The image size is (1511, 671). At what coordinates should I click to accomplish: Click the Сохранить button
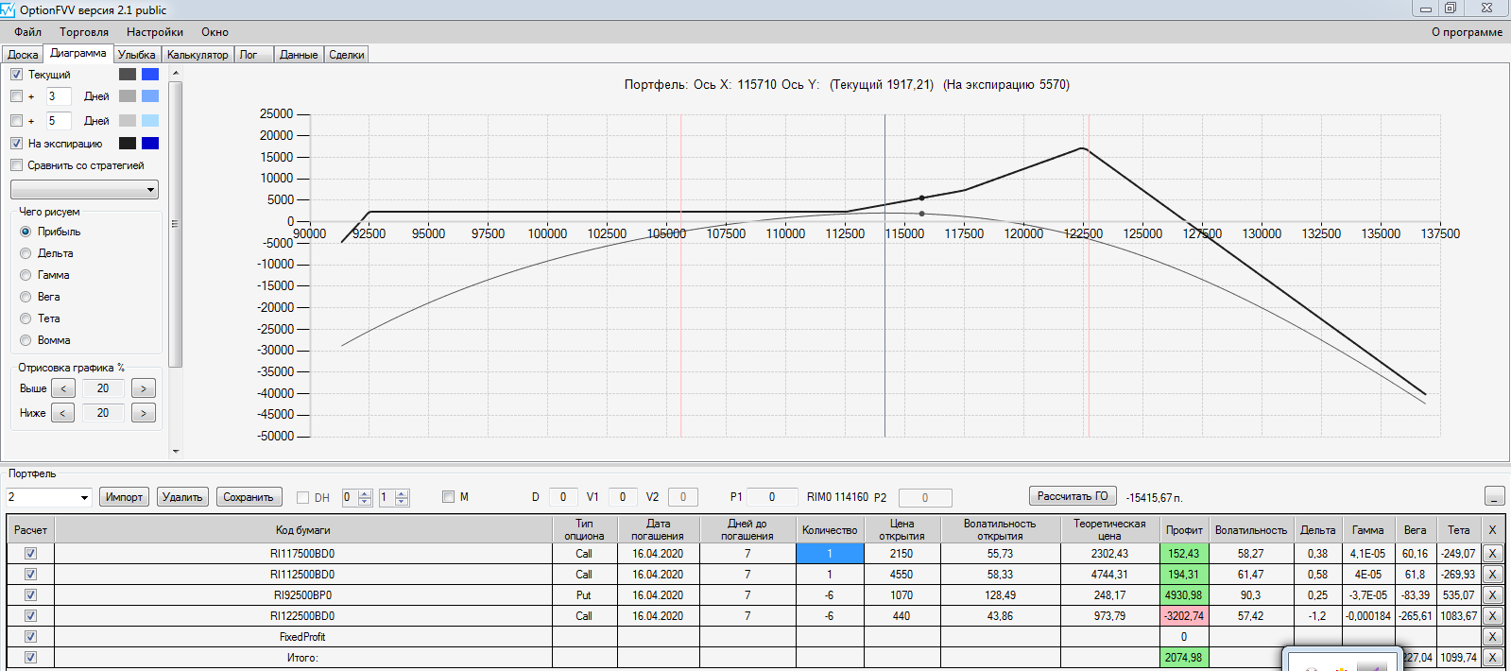tap(249, 497)
